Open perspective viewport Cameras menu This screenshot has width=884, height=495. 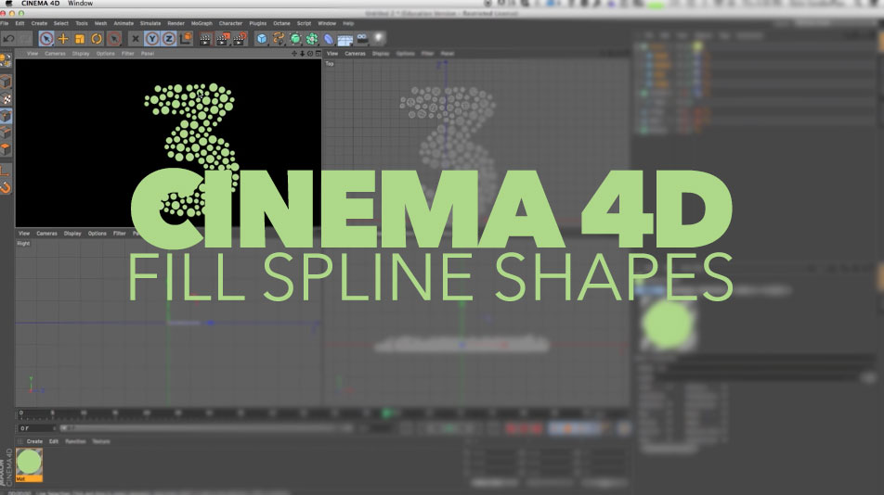click(x=55, y=54)
